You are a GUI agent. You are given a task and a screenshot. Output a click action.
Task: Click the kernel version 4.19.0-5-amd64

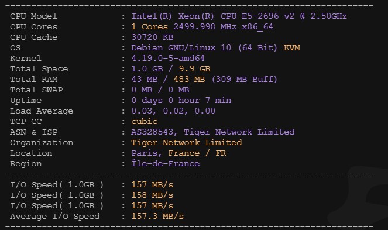coord(168,58)
